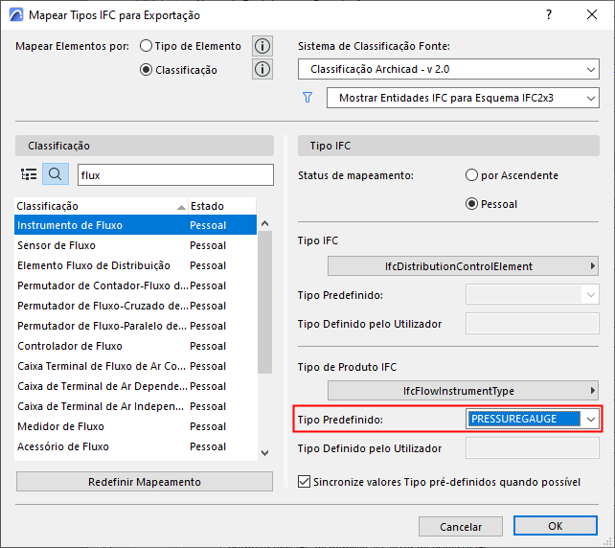Switch to tree list view icon

click(29, 174)
